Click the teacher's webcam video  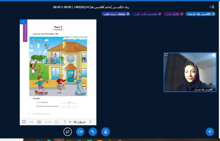(x=190, y=72)
